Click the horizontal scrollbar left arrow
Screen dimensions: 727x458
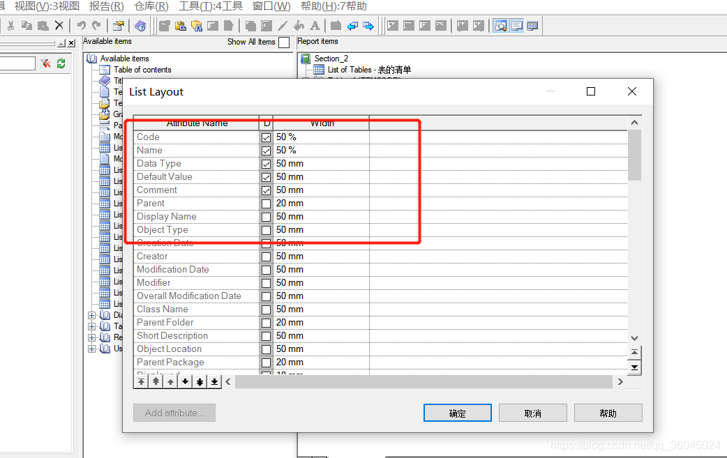[228, 381]
